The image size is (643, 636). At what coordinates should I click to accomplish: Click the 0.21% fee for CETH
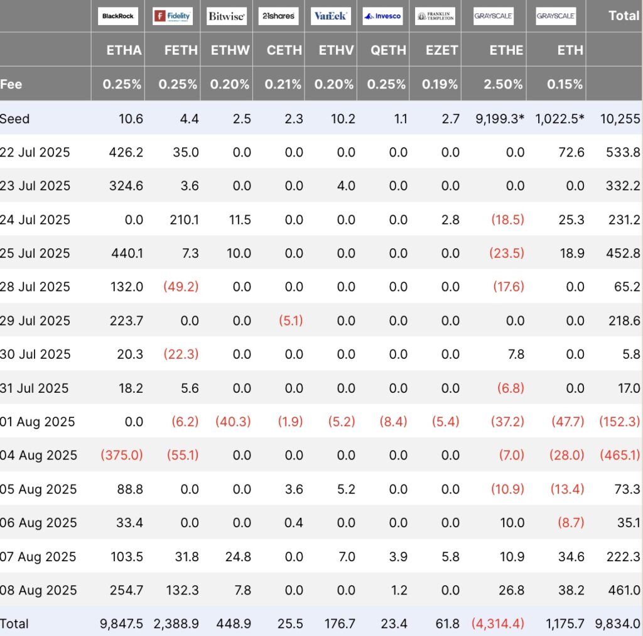point(283,84)
